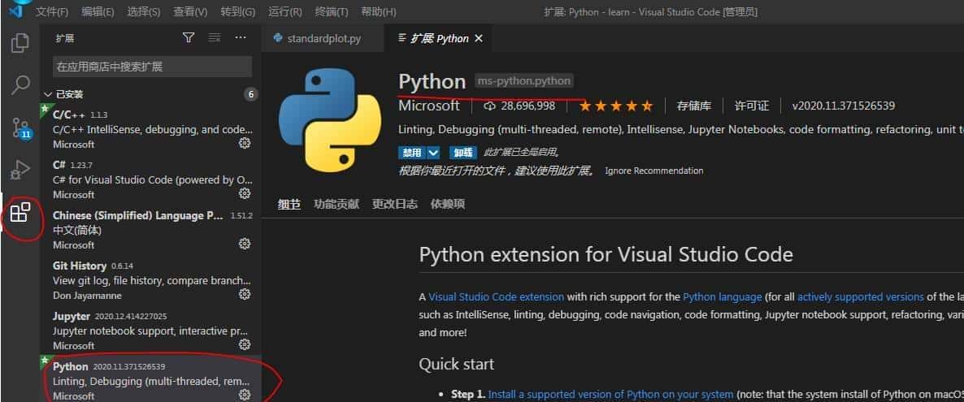
Task: Open the 转到(G) menu
Action: (238, 11)
